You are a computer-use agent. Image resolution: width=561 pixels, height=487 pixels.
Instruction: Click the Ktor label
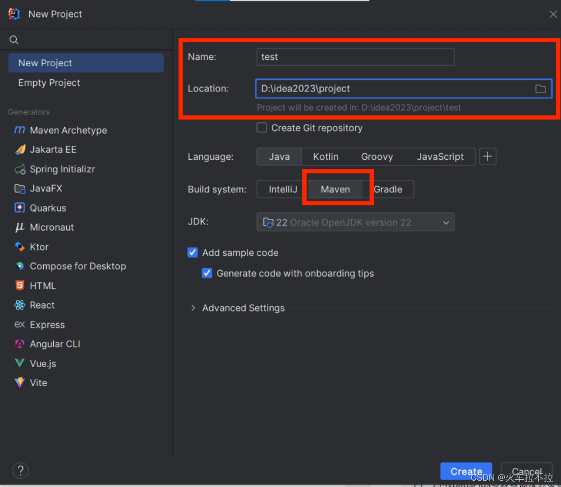(39, 247)
